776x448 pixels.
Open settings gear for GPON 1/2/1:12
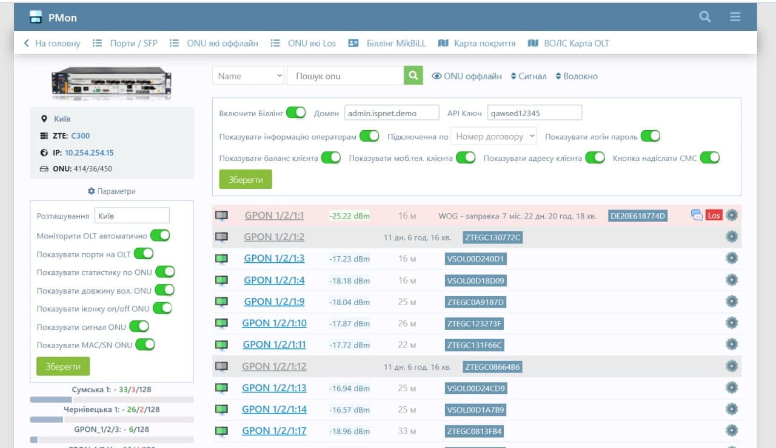pyautogui.click(x=732, y=366)
